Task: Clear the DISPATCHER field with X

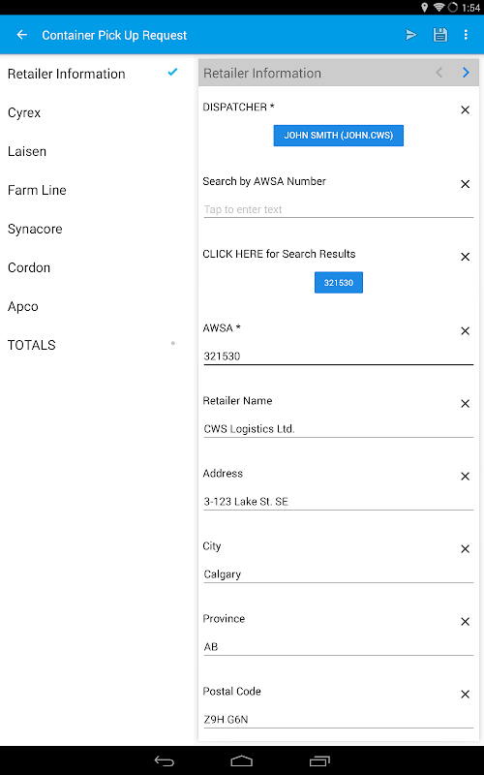Action: [x=465, y=109]
